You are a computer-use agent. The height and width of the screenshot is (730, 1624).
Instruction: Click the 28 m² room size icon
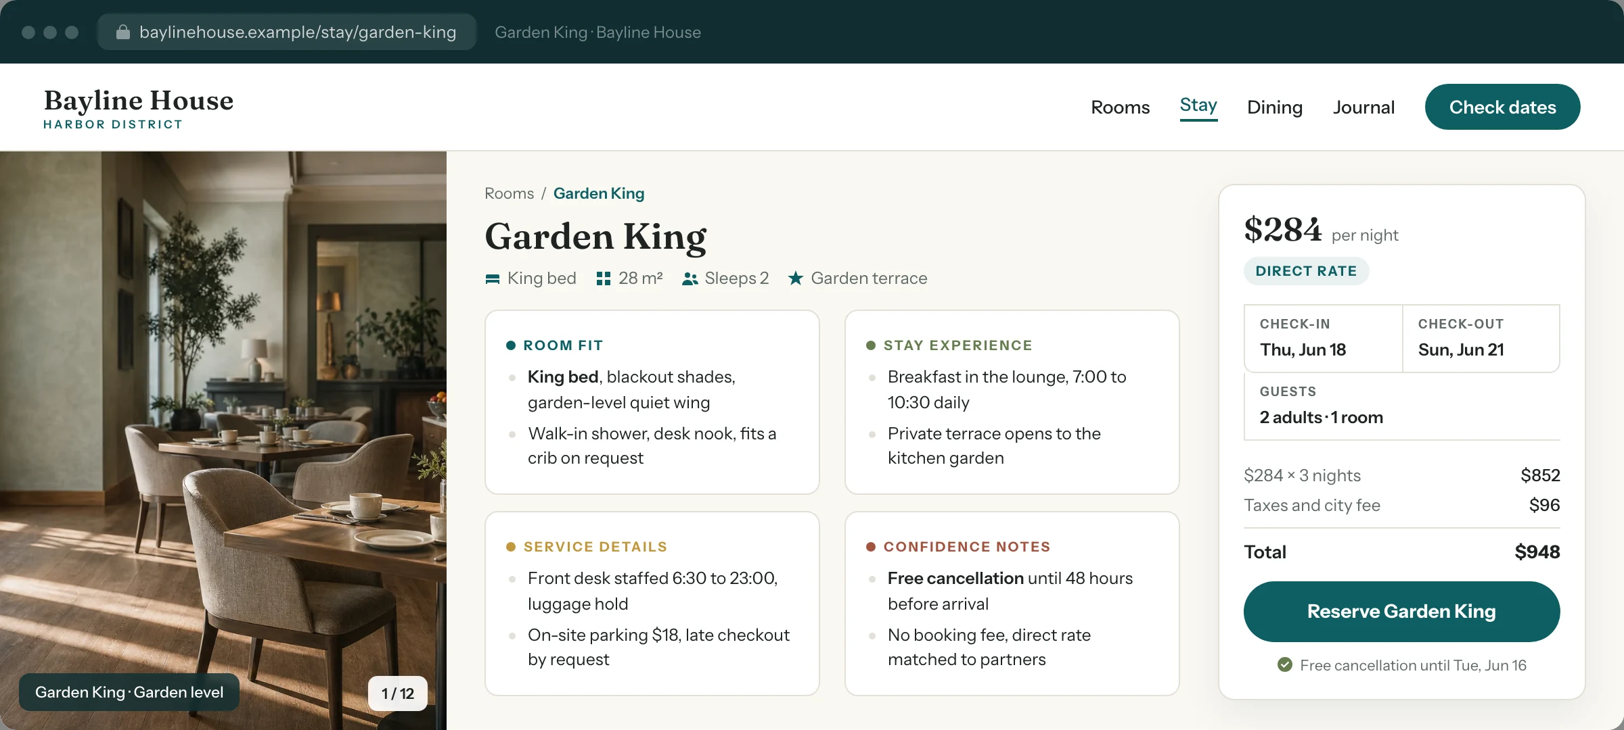click(604, 278)
